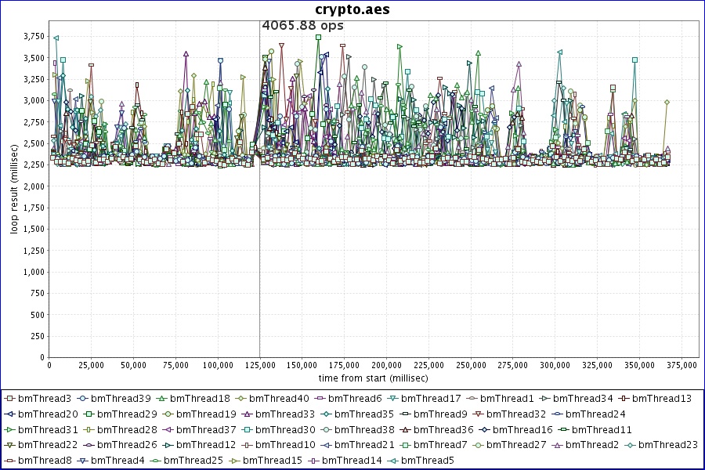Click the bmThread3 legend marker icon
This screenshot has height=470, width=705.
(x=10, y=399)
